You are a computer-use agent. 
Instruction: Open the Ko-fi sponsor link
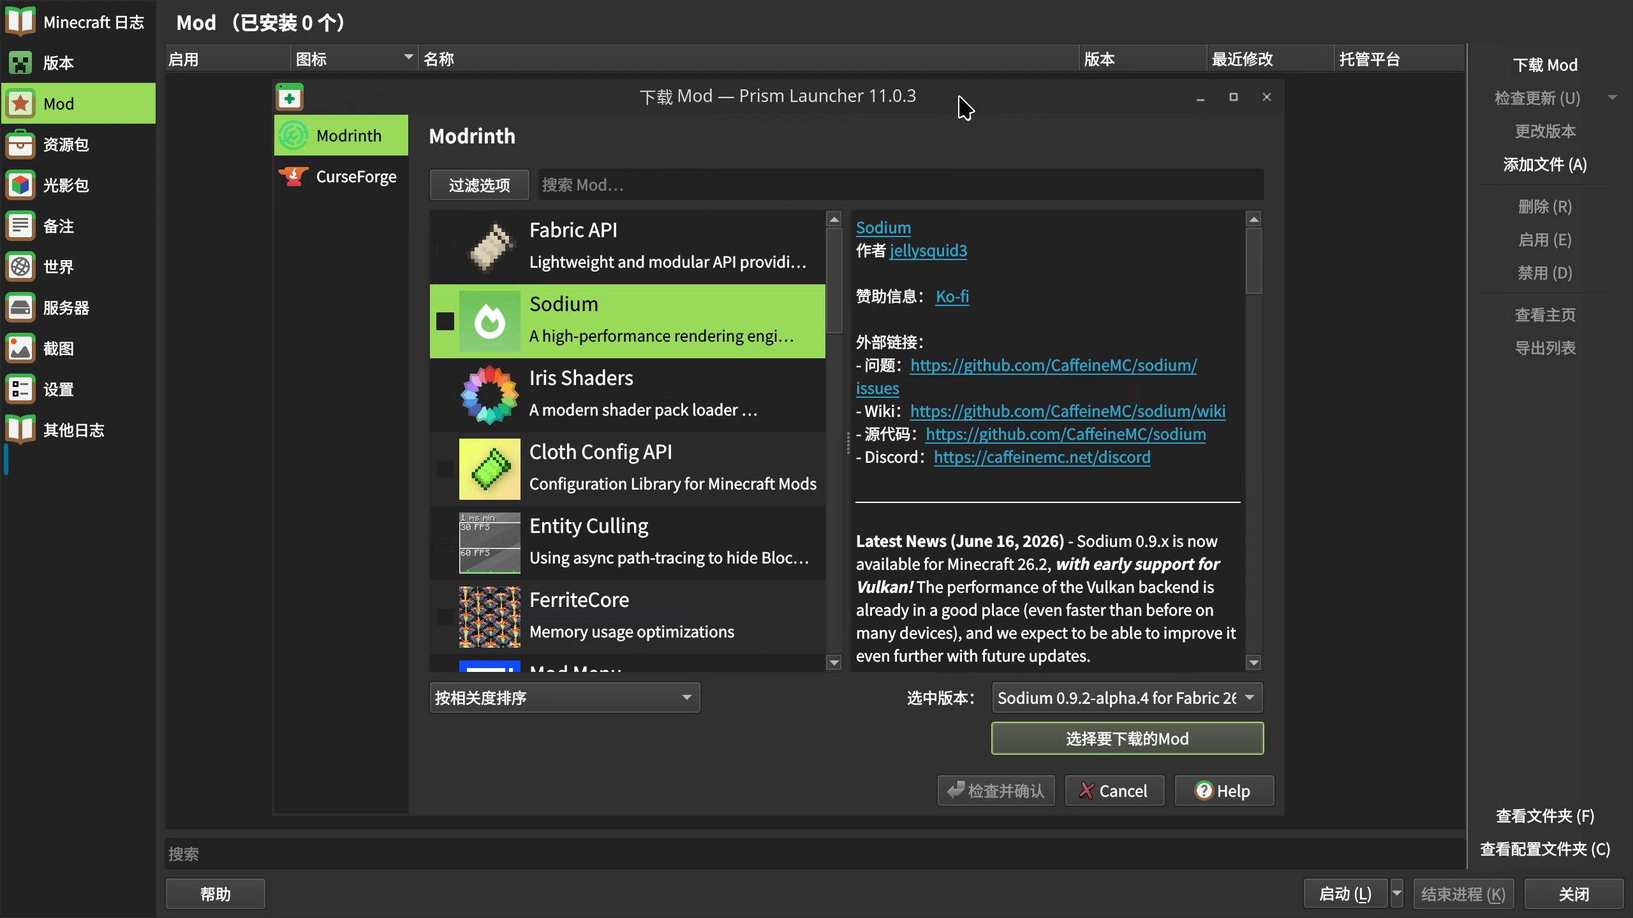pos(952,296)
